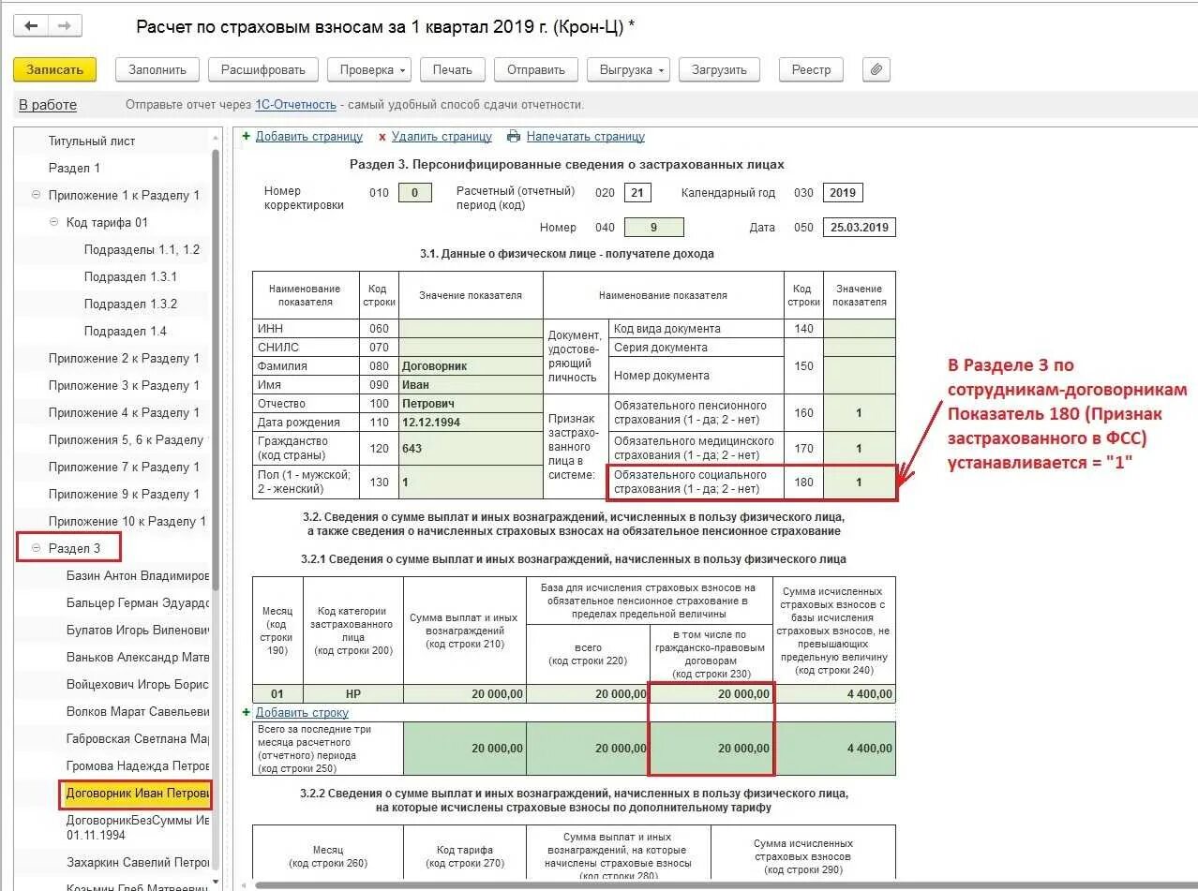
Task: Select employee Волков Марат in the tree
Action: point(138,711)
